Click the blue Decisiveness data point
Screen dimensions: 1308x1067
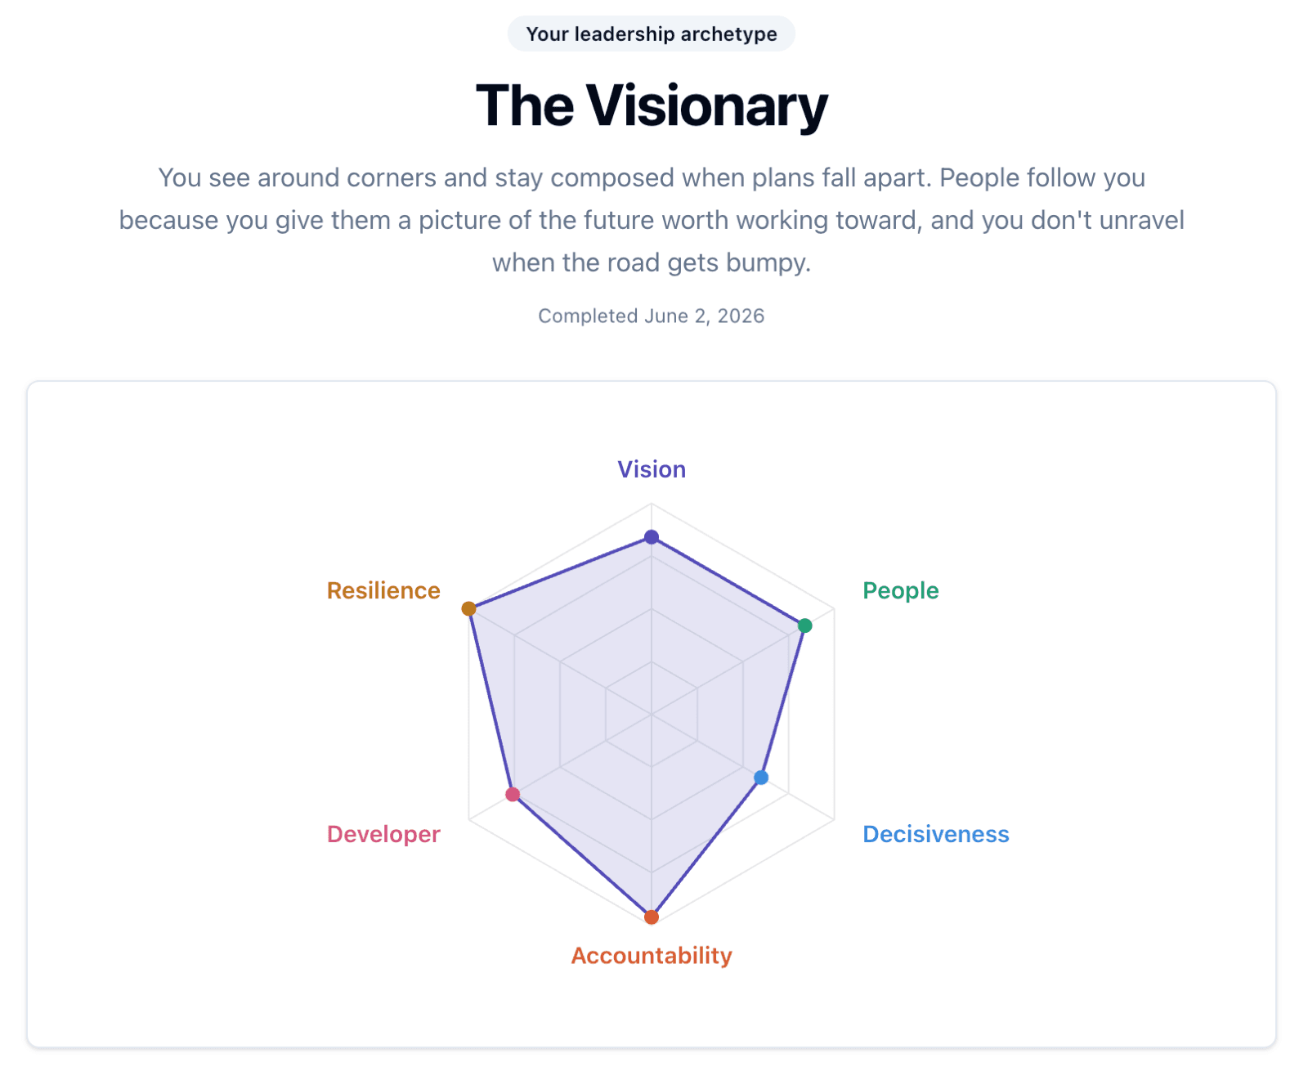click(x=761, y=777)
